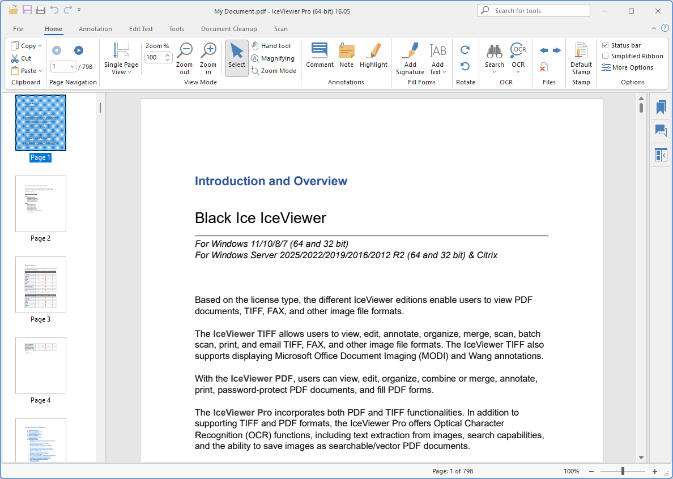
Task: Zoom in on the page
Action: click(x=208, y=59)
